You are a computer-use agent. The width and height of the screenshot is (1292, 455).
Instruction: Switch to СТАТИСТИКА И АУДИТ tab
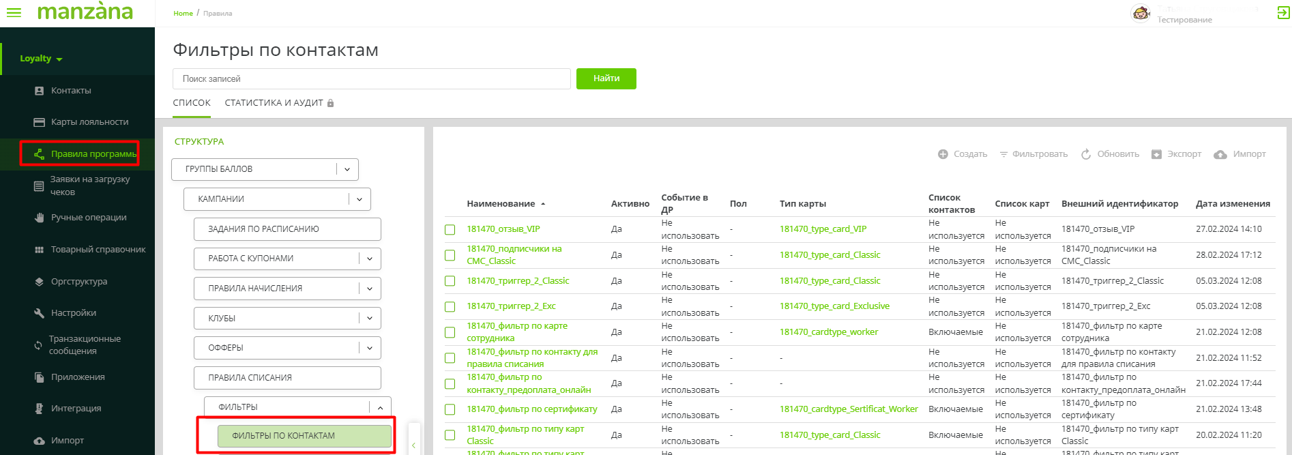(274, 103)
